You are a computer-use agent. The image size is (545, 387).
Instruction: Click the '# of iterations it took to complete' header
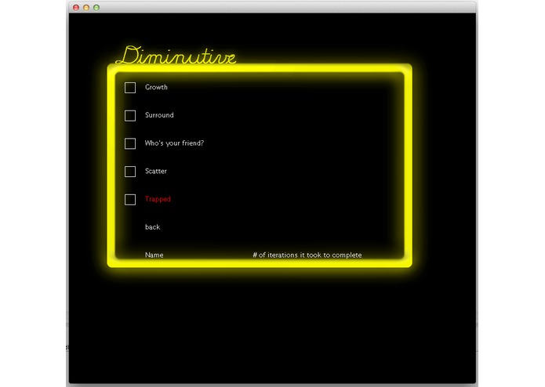click(307, 255)
